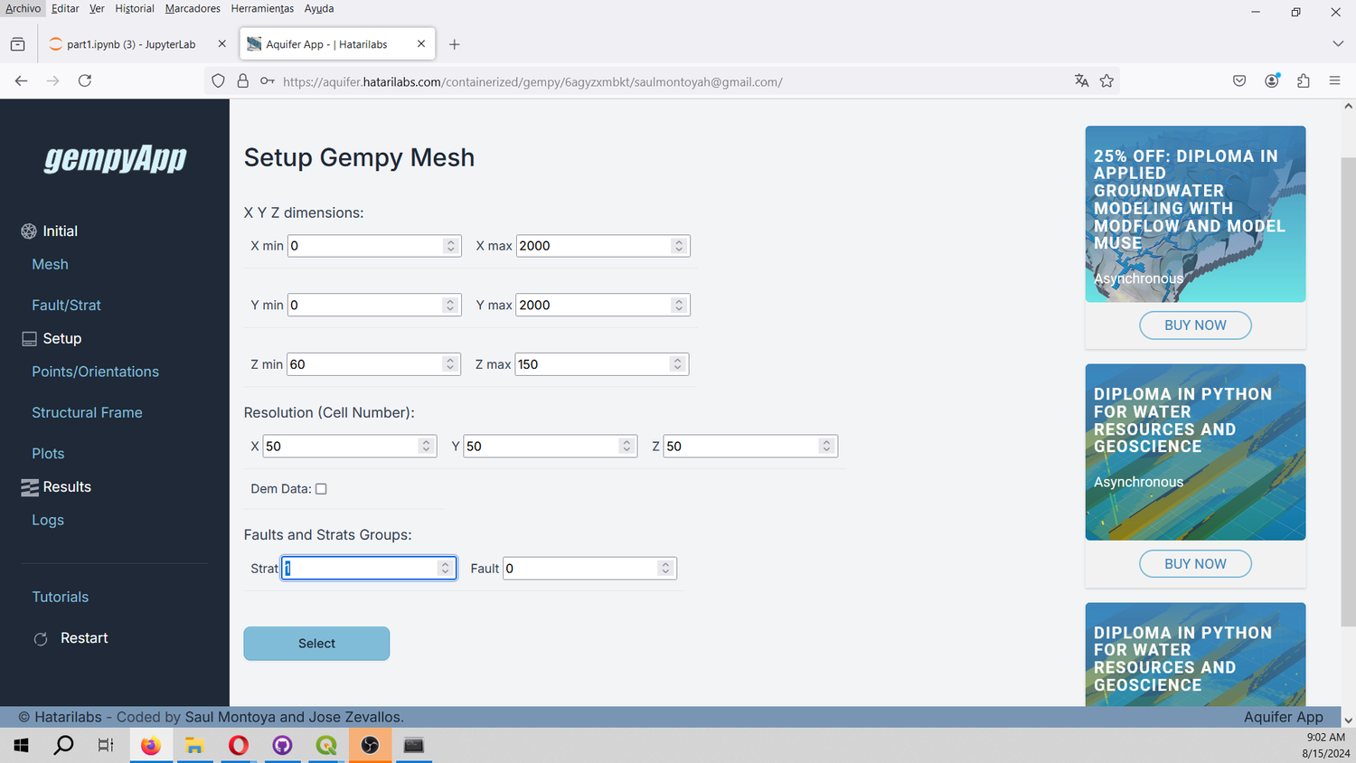
Task: Bookmark the page with the star icon
Action: [x=1106, y=80]
